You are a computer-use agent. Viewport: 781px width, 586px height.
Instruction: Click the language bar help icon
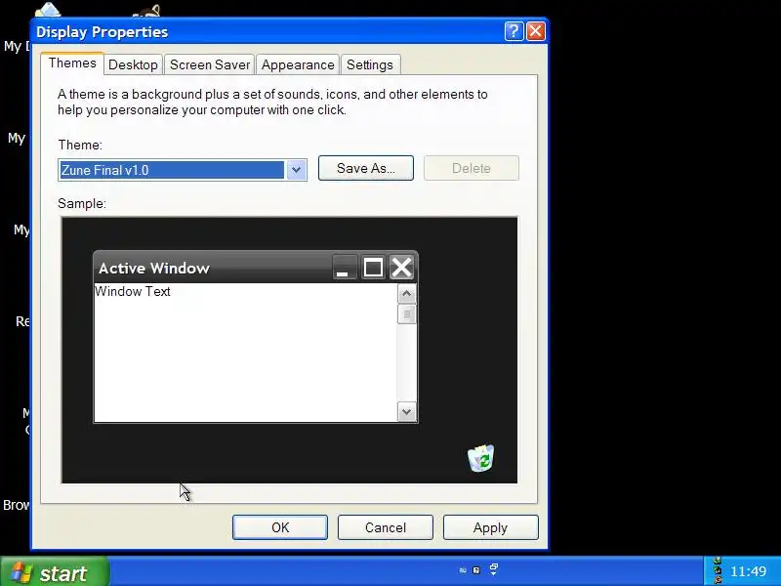(x=476, y=570)
